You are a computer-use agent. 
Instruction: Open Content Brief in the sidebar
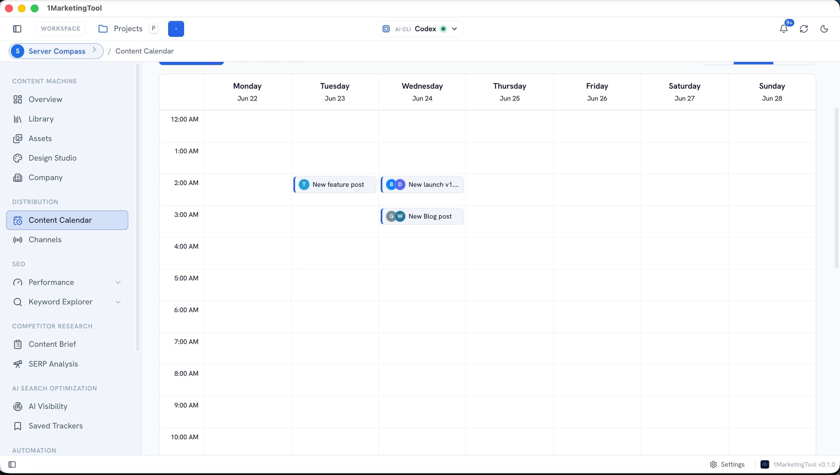click(67, 344)
